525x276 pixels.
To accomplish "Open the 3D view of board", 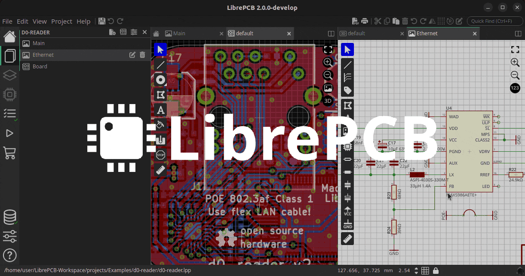I will (x=328, y=100).
